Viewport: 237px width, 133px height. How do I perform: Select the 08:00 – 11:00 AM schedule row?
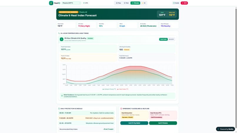click(86, 113)
